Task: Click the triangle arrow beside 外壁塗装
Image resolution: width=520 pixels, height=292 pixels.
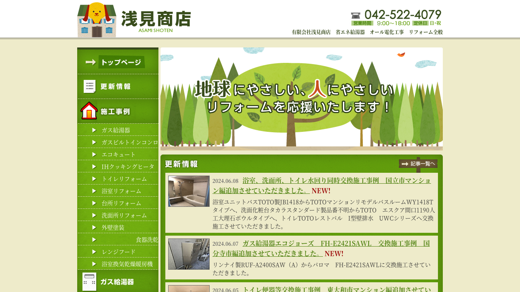Action: pyautogui.click(x=94, y=228)
